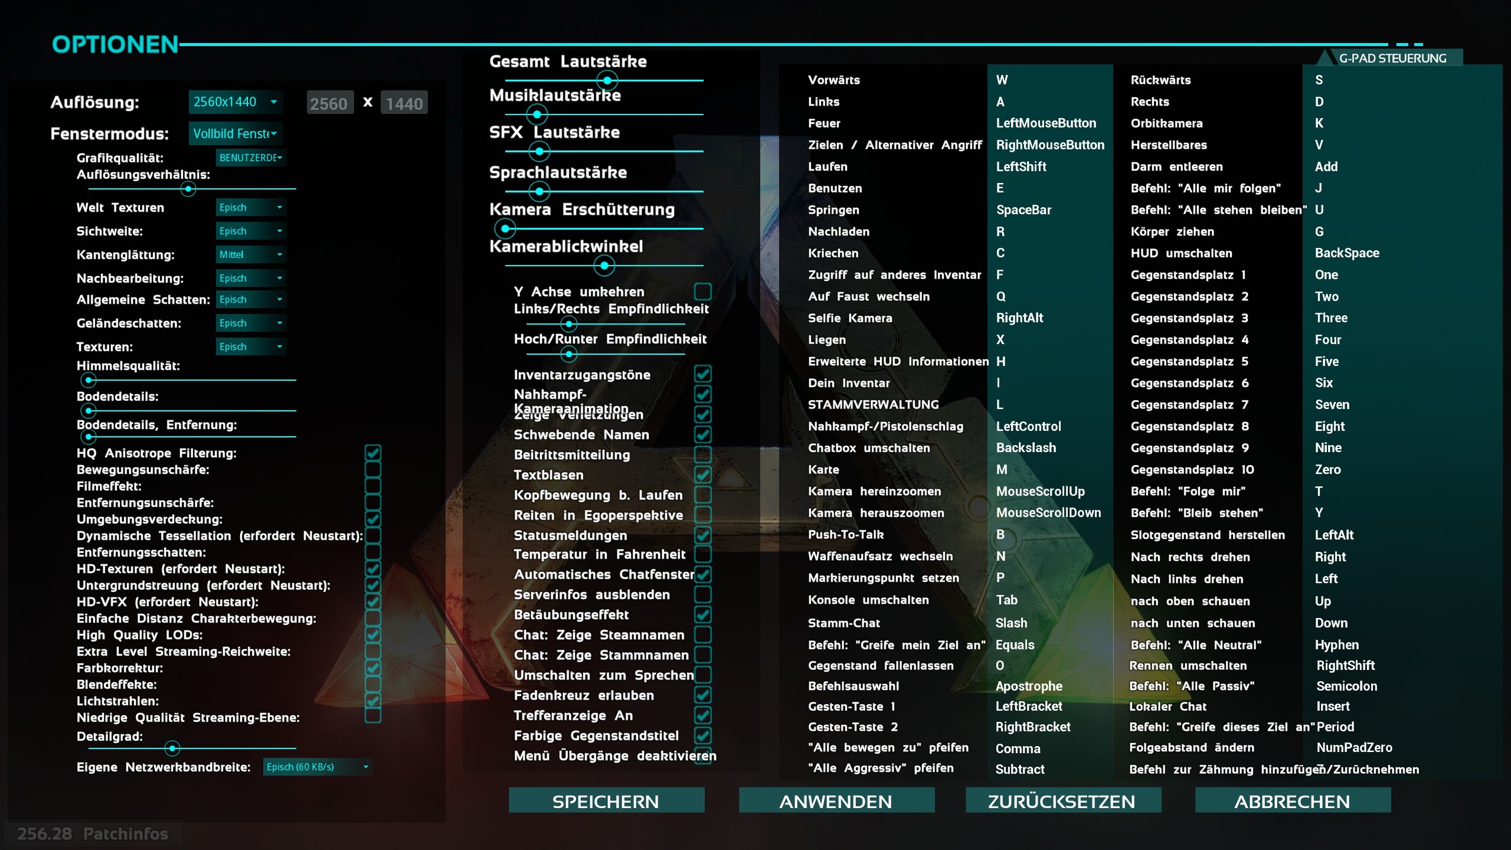Open the G-PAD STEUERUNG tab
Viewport: 1511px width, 850px height.
click(x=1392, y=58)
